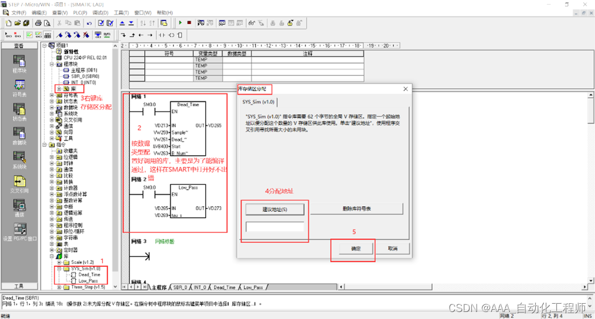Expand the 符号表 tree node
The height and width of the screenshot is (319, 595).
pos(52,95)
